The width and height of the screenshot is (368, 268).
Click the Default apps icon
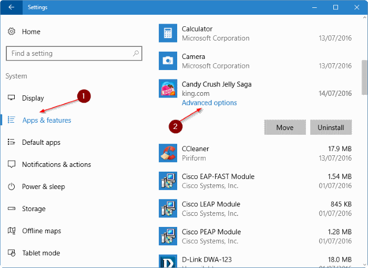[x=11, y=142]
